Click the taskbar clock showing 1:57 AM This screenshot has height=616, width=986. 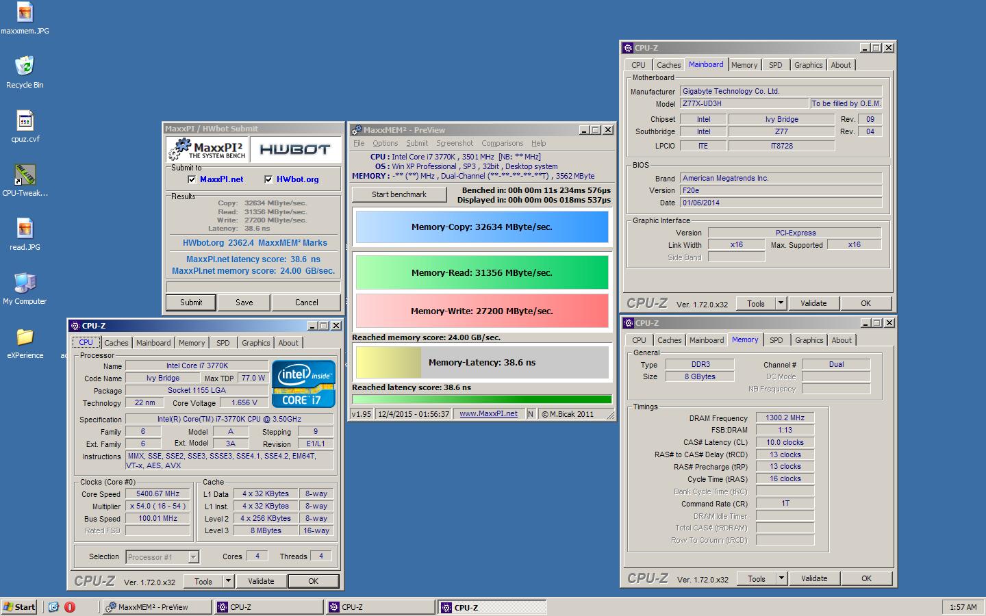tap(963, 607)
